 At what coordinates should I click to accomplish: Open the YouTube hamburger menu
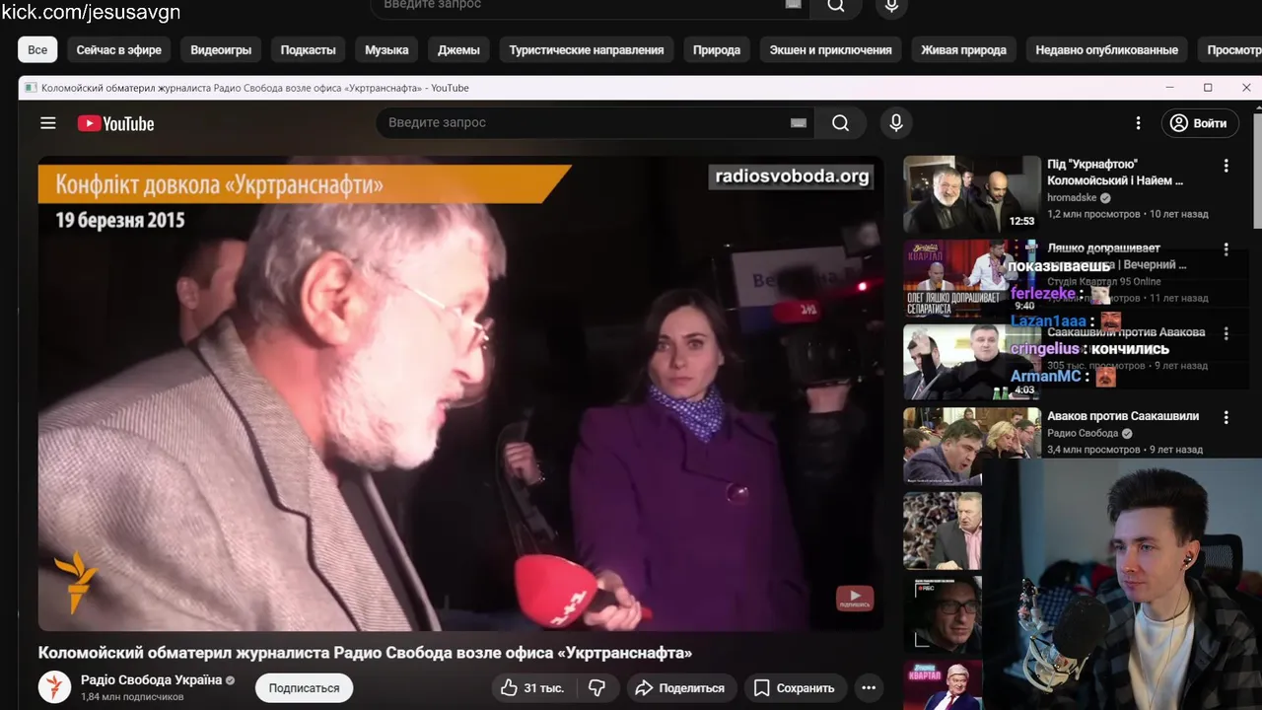coord(47,123)
